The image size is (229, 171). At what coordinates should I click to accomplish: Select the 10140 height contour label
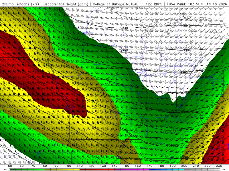click(177, 130)
